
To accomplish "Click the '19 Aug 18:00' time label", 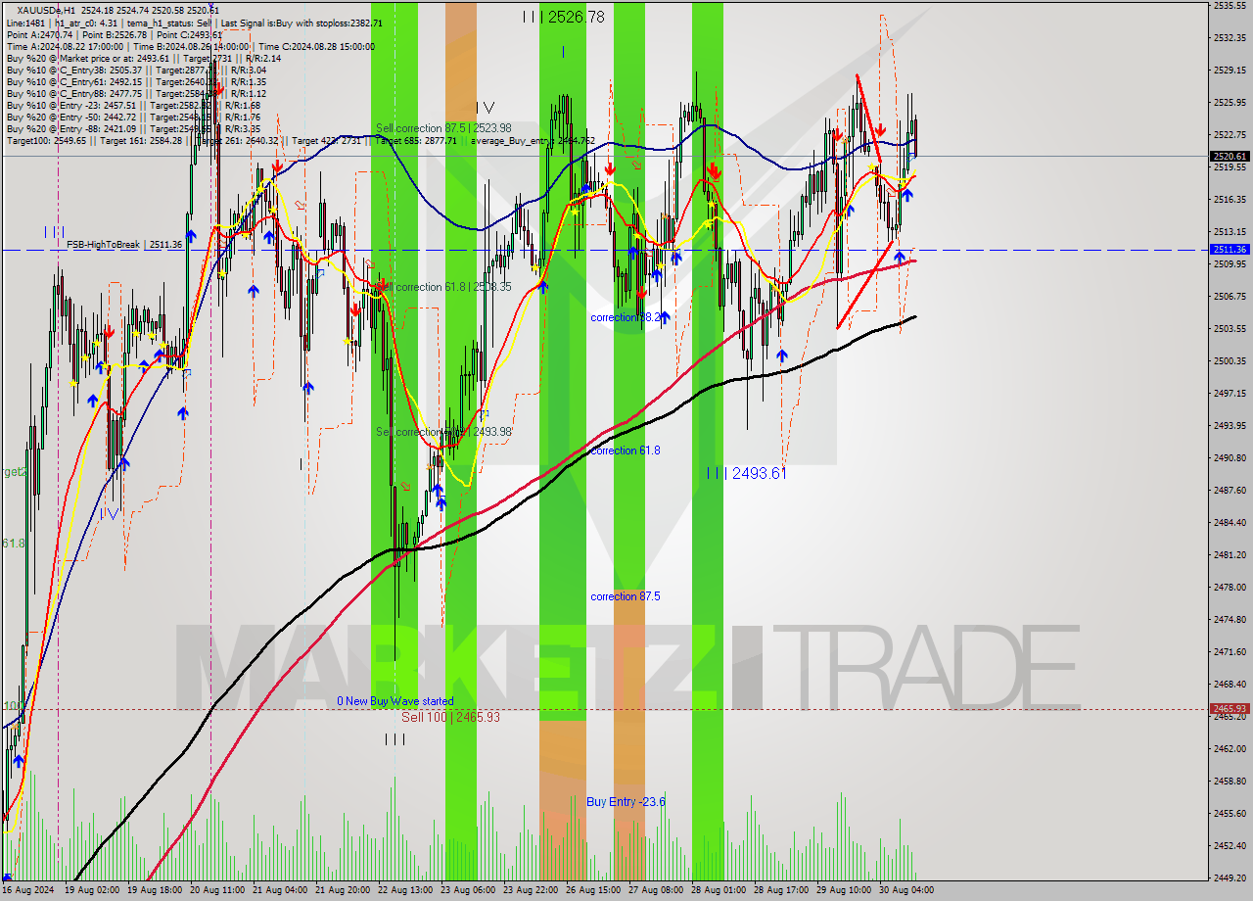I will coord(154,890).
